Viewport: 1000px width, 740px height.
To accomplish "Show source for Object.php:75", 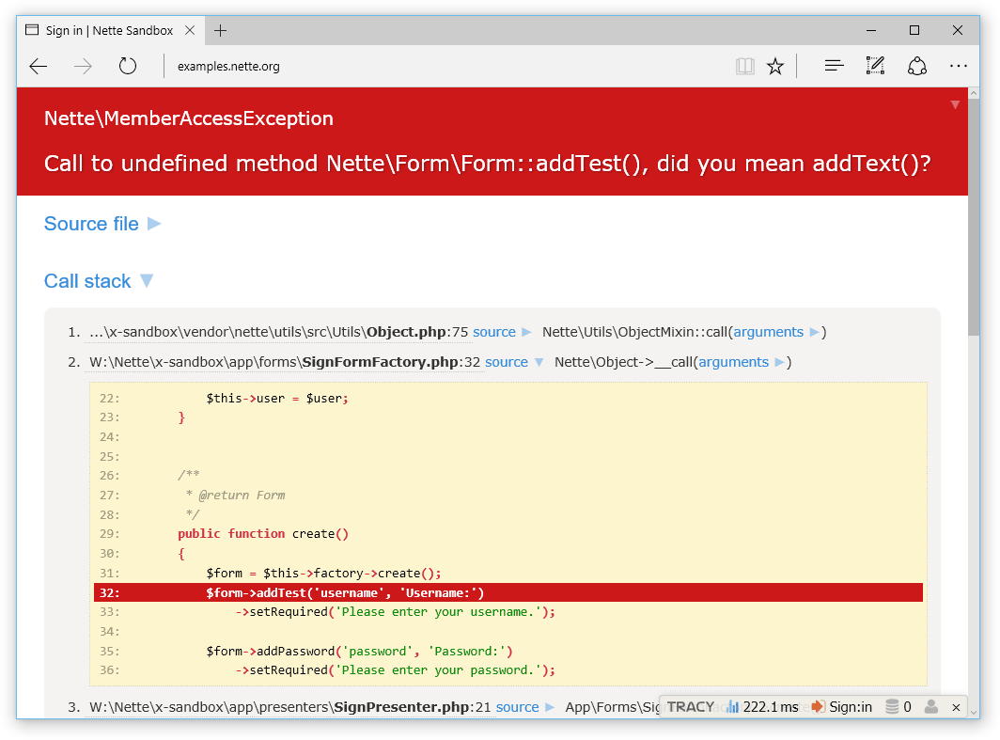I will pyautogui.click(x=502, y=332).
